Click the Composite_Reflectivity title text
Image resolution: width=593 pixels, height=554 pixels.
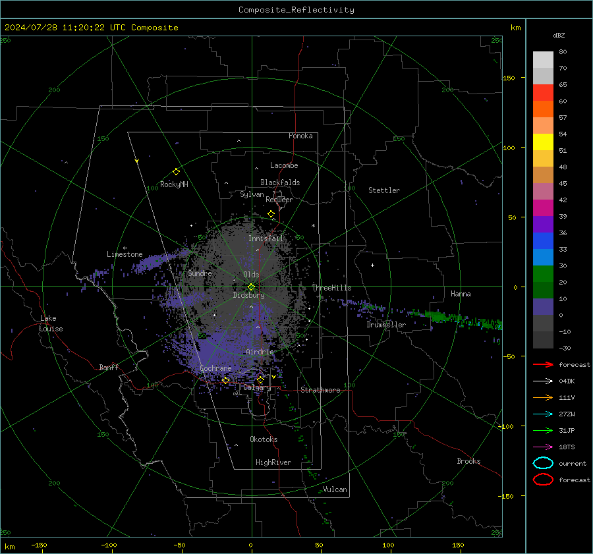pyautogui.click(x=296, y=10)
